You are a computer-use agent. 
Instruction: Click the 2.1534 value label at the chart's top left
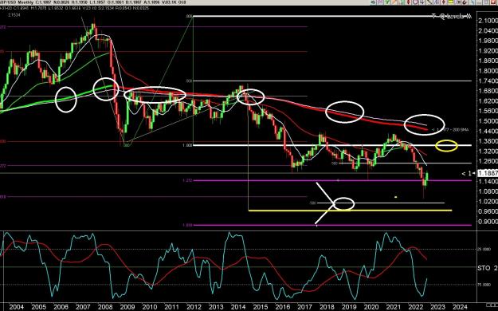pos(14,15)
